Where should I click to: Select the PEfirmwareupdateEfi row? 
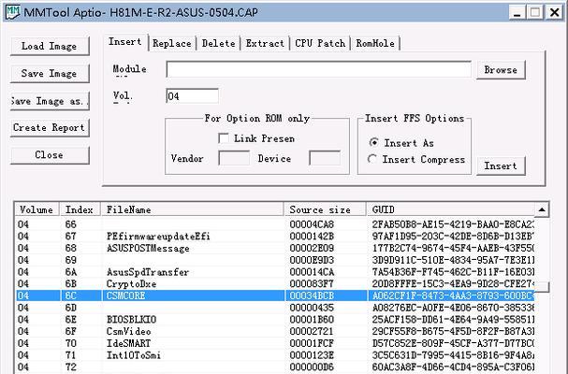(275, 237)
